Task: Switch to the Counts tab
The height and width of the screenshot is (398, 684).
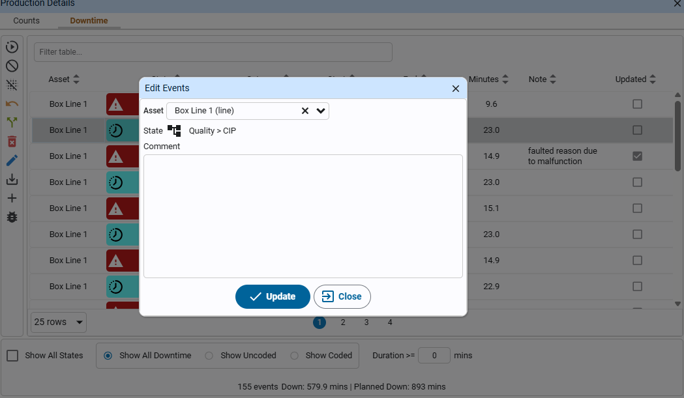Action: click(26, 21)
